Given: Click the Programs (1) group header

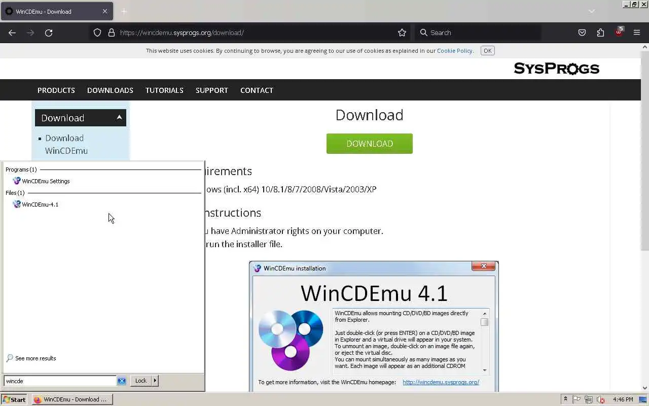Looking at the screenshot, I should coord(21,170).
